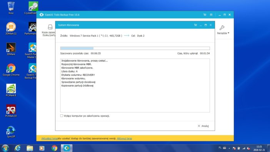Click the volume speaker tray icon

[x=248, y=148]
